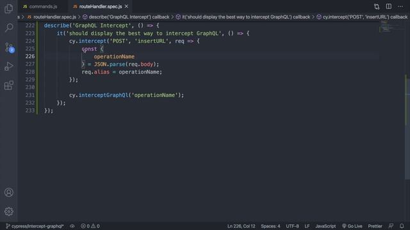
Task: Click the 'GraphQL Intercept' string on line 222
Action: 101,26
